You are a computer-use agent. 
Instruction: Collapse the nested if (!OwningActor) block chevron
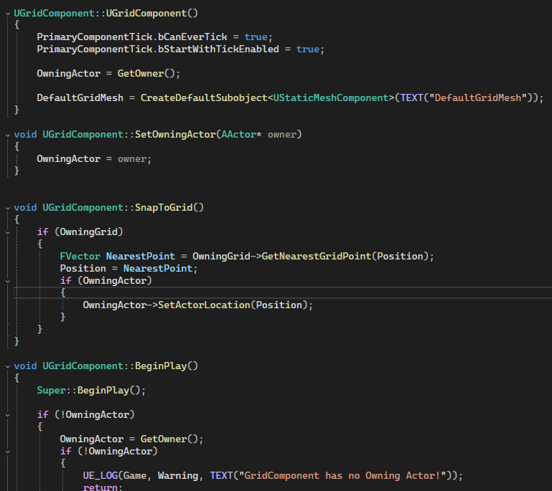point(7,452)
